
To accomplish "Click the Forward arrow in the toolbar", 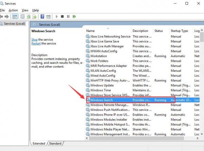I will [7, 17].
